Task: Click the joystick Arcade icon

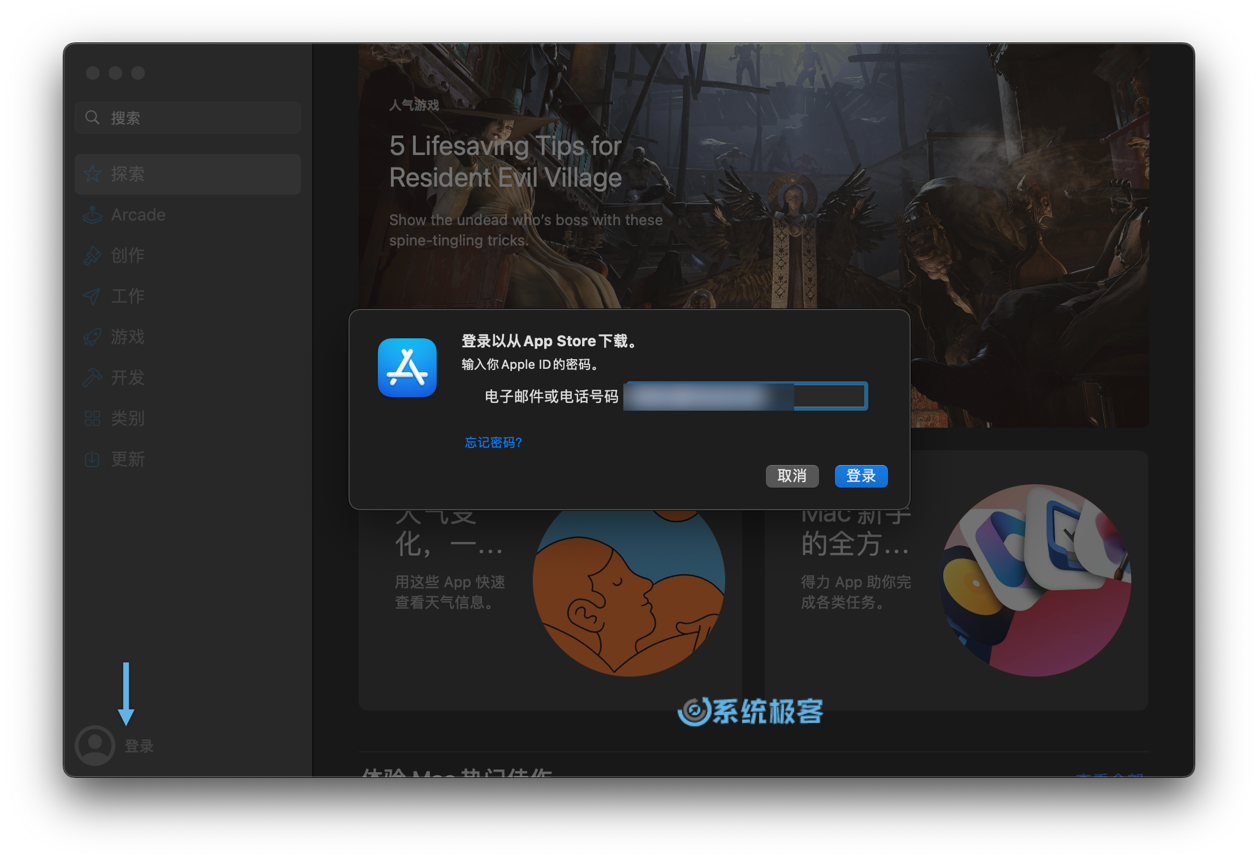Action: pyautogui.click(x=92, y=215)
